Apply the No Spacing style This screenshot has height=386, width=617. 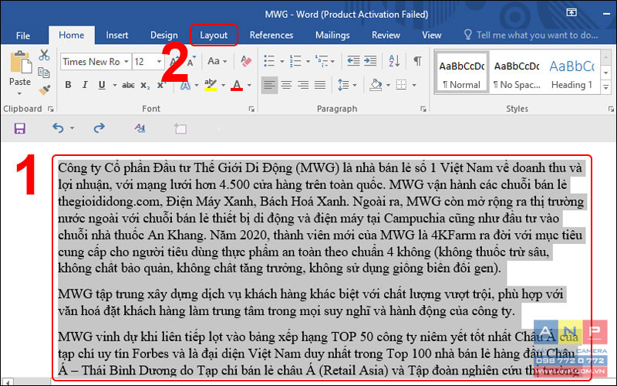coord(516,72)
